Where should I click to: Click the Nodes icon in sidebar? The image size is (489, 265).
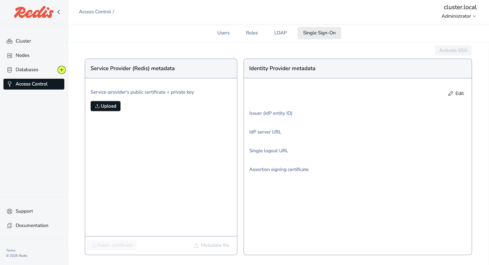pyautogui.click(x=10, y=56)
